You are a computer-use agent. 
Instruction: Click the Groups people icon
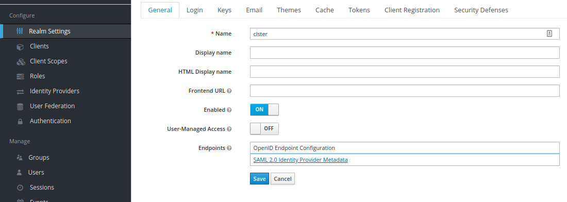pyautogui.click(x=20, y=158)
